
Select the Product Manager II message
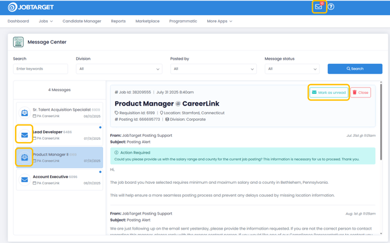[x=59, y=157]
